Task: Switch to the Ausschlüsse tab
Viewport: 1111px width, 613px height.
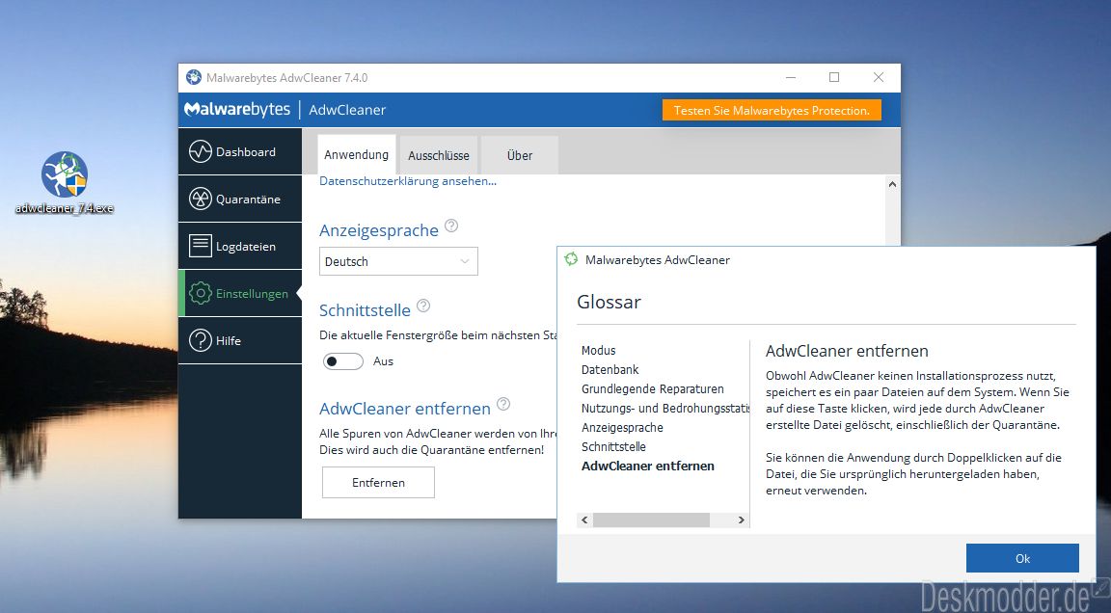Action: click(x=439, y=155)
